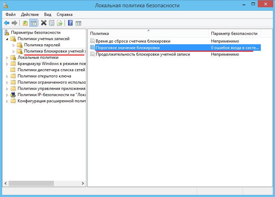Click the Параметры безопасности root icon
Screen dimensions: 275x197
pyautogui.click(x=7, y=32)
